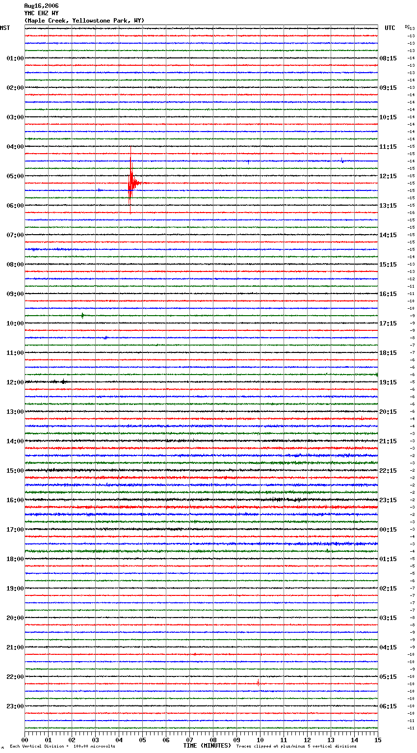Select the 20:00 MST time label

15,618
